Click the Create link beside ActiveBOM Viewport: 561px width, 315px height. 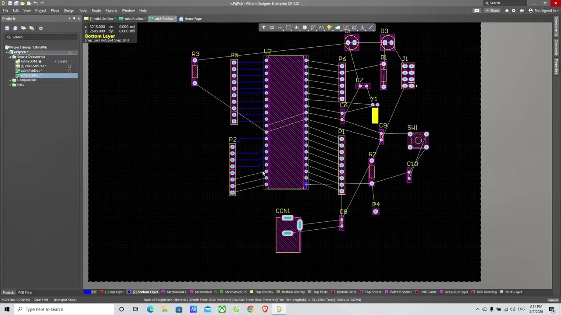pyautogui.click(x=61, y=61)
